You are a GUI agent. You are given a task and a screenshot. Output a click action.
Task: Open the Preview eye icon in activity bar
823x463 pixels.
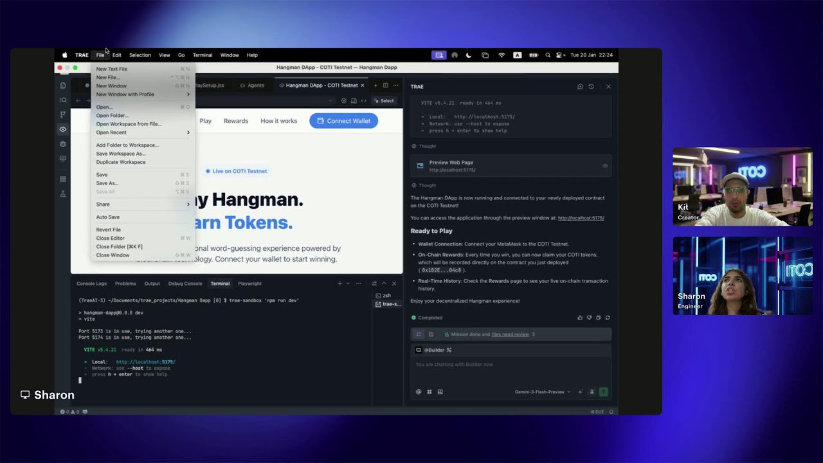coord(63,129)
